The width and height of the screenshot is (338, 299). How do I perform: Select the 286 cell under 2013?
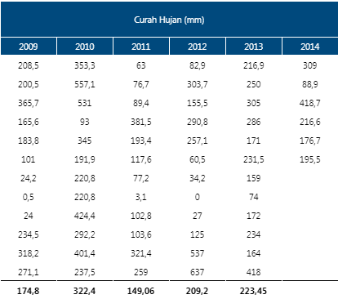click(254, 122)
